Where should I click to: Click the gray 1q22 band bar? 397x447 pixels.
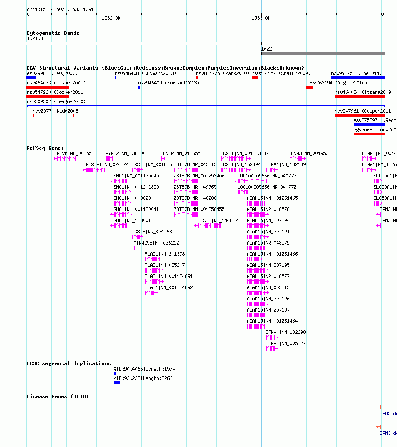[x=323, y=54]
